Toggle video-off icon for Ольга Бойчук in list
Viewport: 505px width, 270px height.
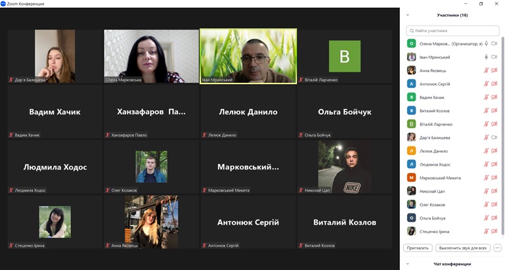[494, 218]
